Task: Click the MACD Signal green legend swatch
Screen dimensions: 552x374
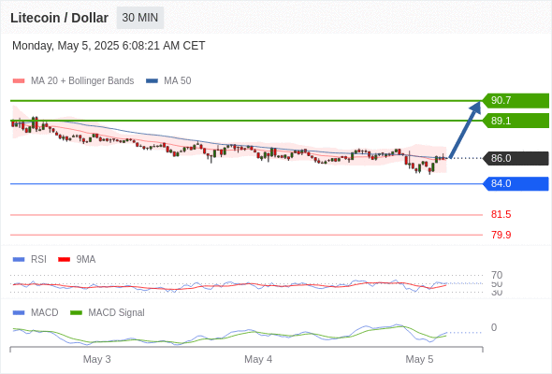Action: (x=76, y=313)
